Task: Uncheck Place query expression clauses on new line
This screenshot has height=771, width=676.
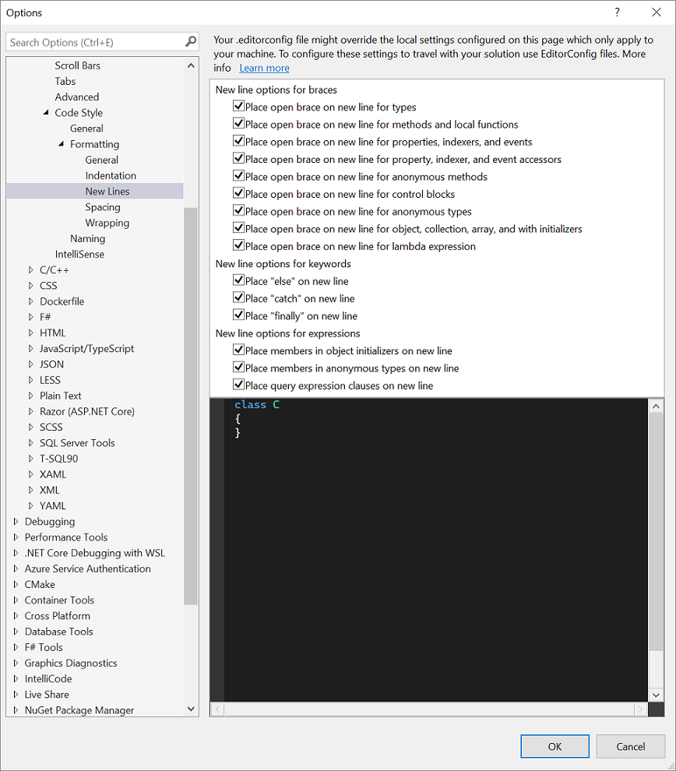Action: [x=238, y=384]
